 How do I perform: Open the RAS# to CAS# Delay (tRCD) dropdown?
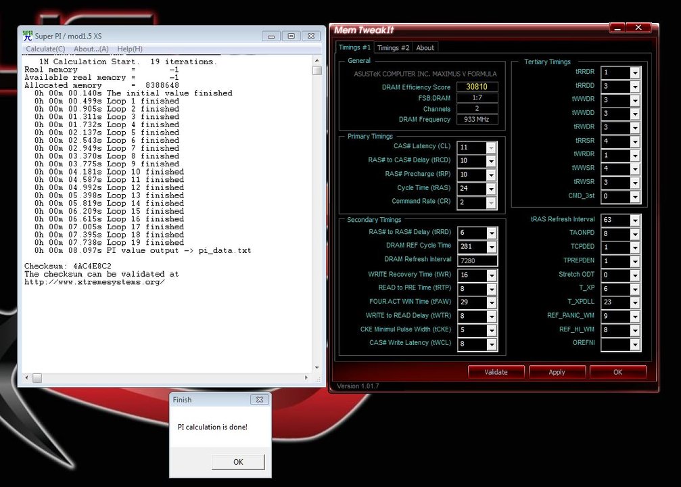click(491, 161)
